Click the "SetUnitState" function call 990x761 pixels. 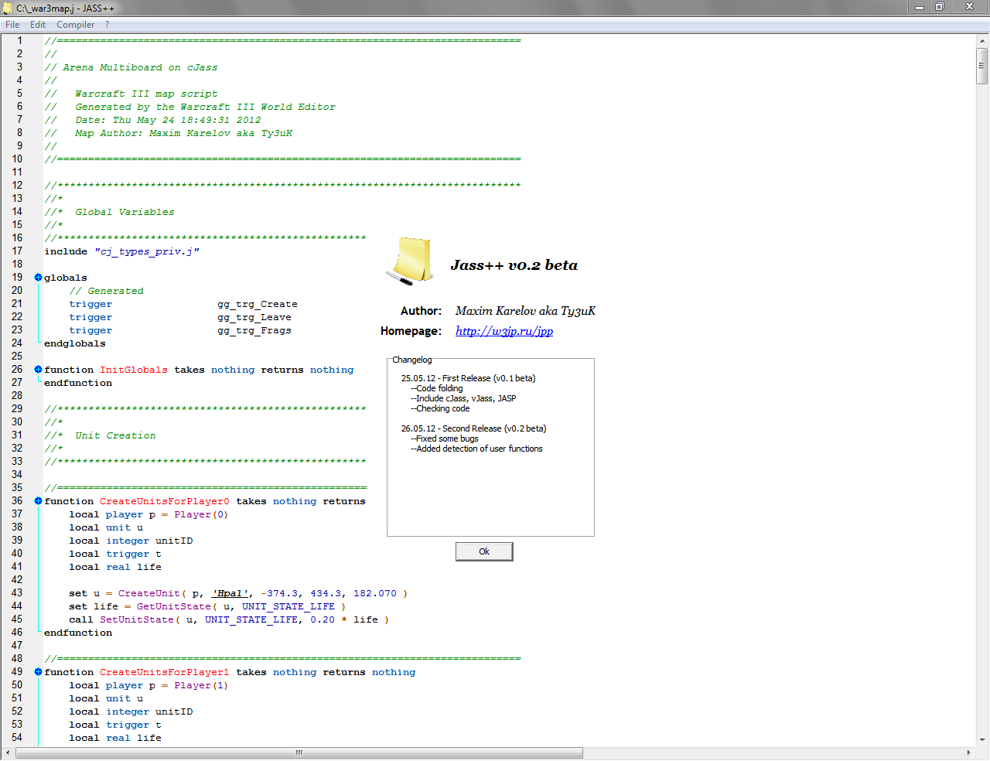(x=137, y=619)
